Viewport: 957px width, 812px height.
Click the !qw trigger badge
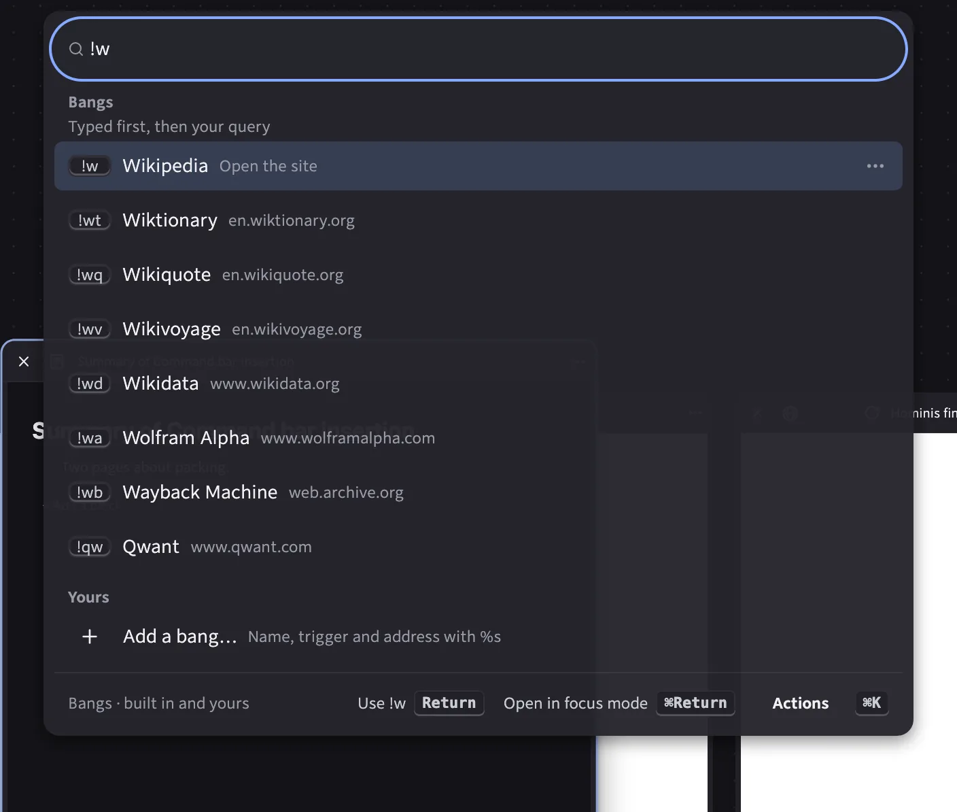tap(90, 547)
